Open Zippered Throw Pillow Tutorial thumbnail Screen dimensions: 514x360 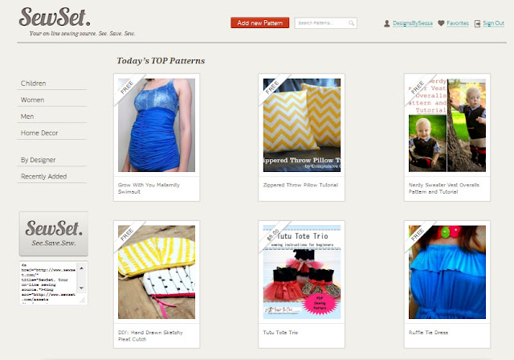(302, 125)
